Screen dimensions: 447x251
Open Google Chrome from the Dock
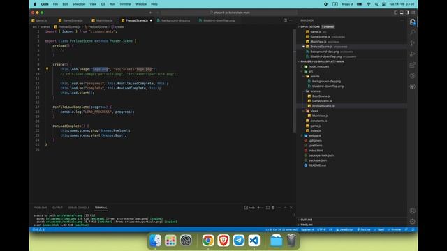tap(208, 241)
